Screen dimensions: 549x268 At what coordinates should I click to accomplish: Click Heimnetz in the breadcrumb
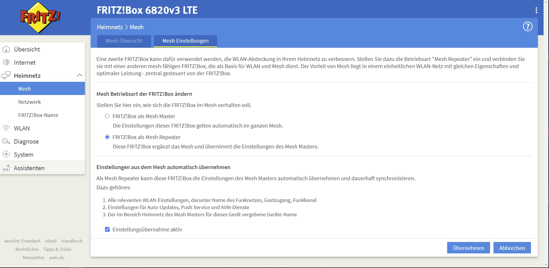click(x=110, y=27)
